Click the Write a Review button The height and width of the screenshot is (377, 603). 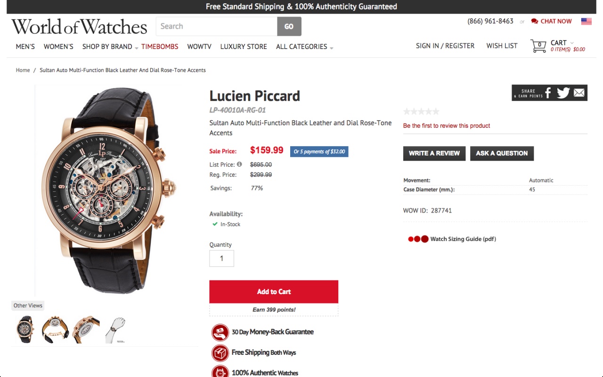pos(434,153)
